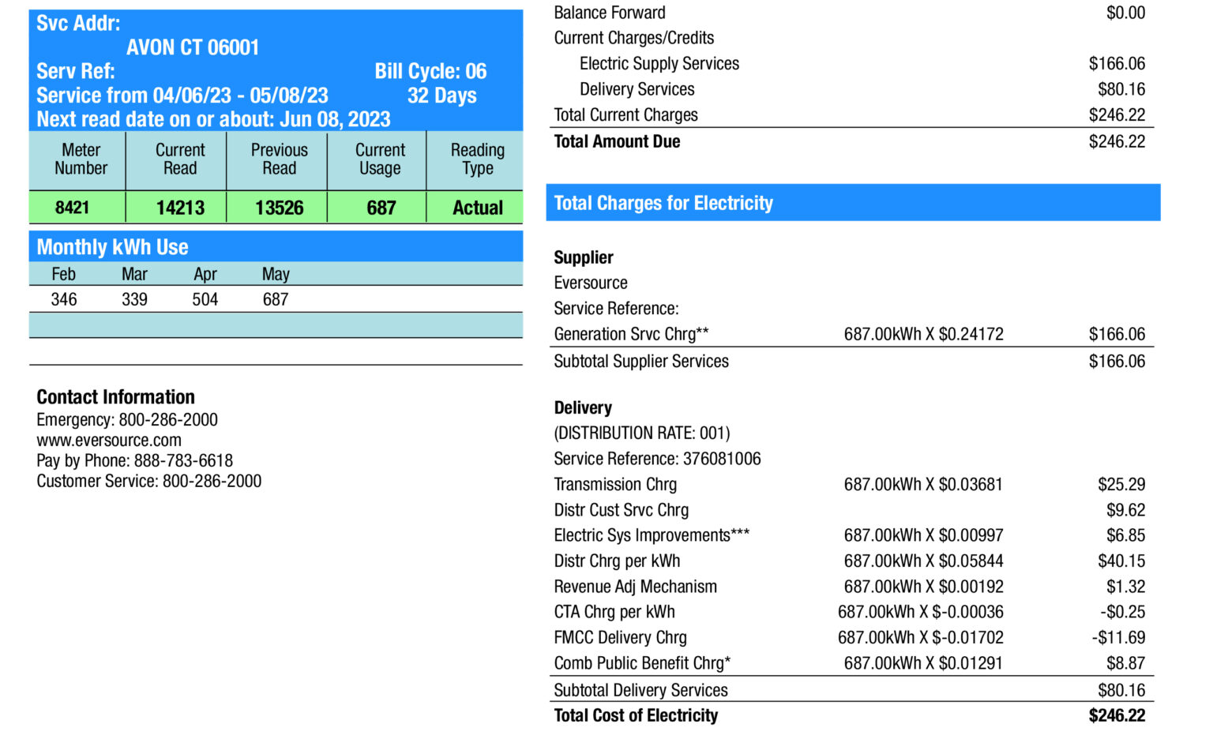Select the Transmission Chrg amount $25.29

(1121, 485)
